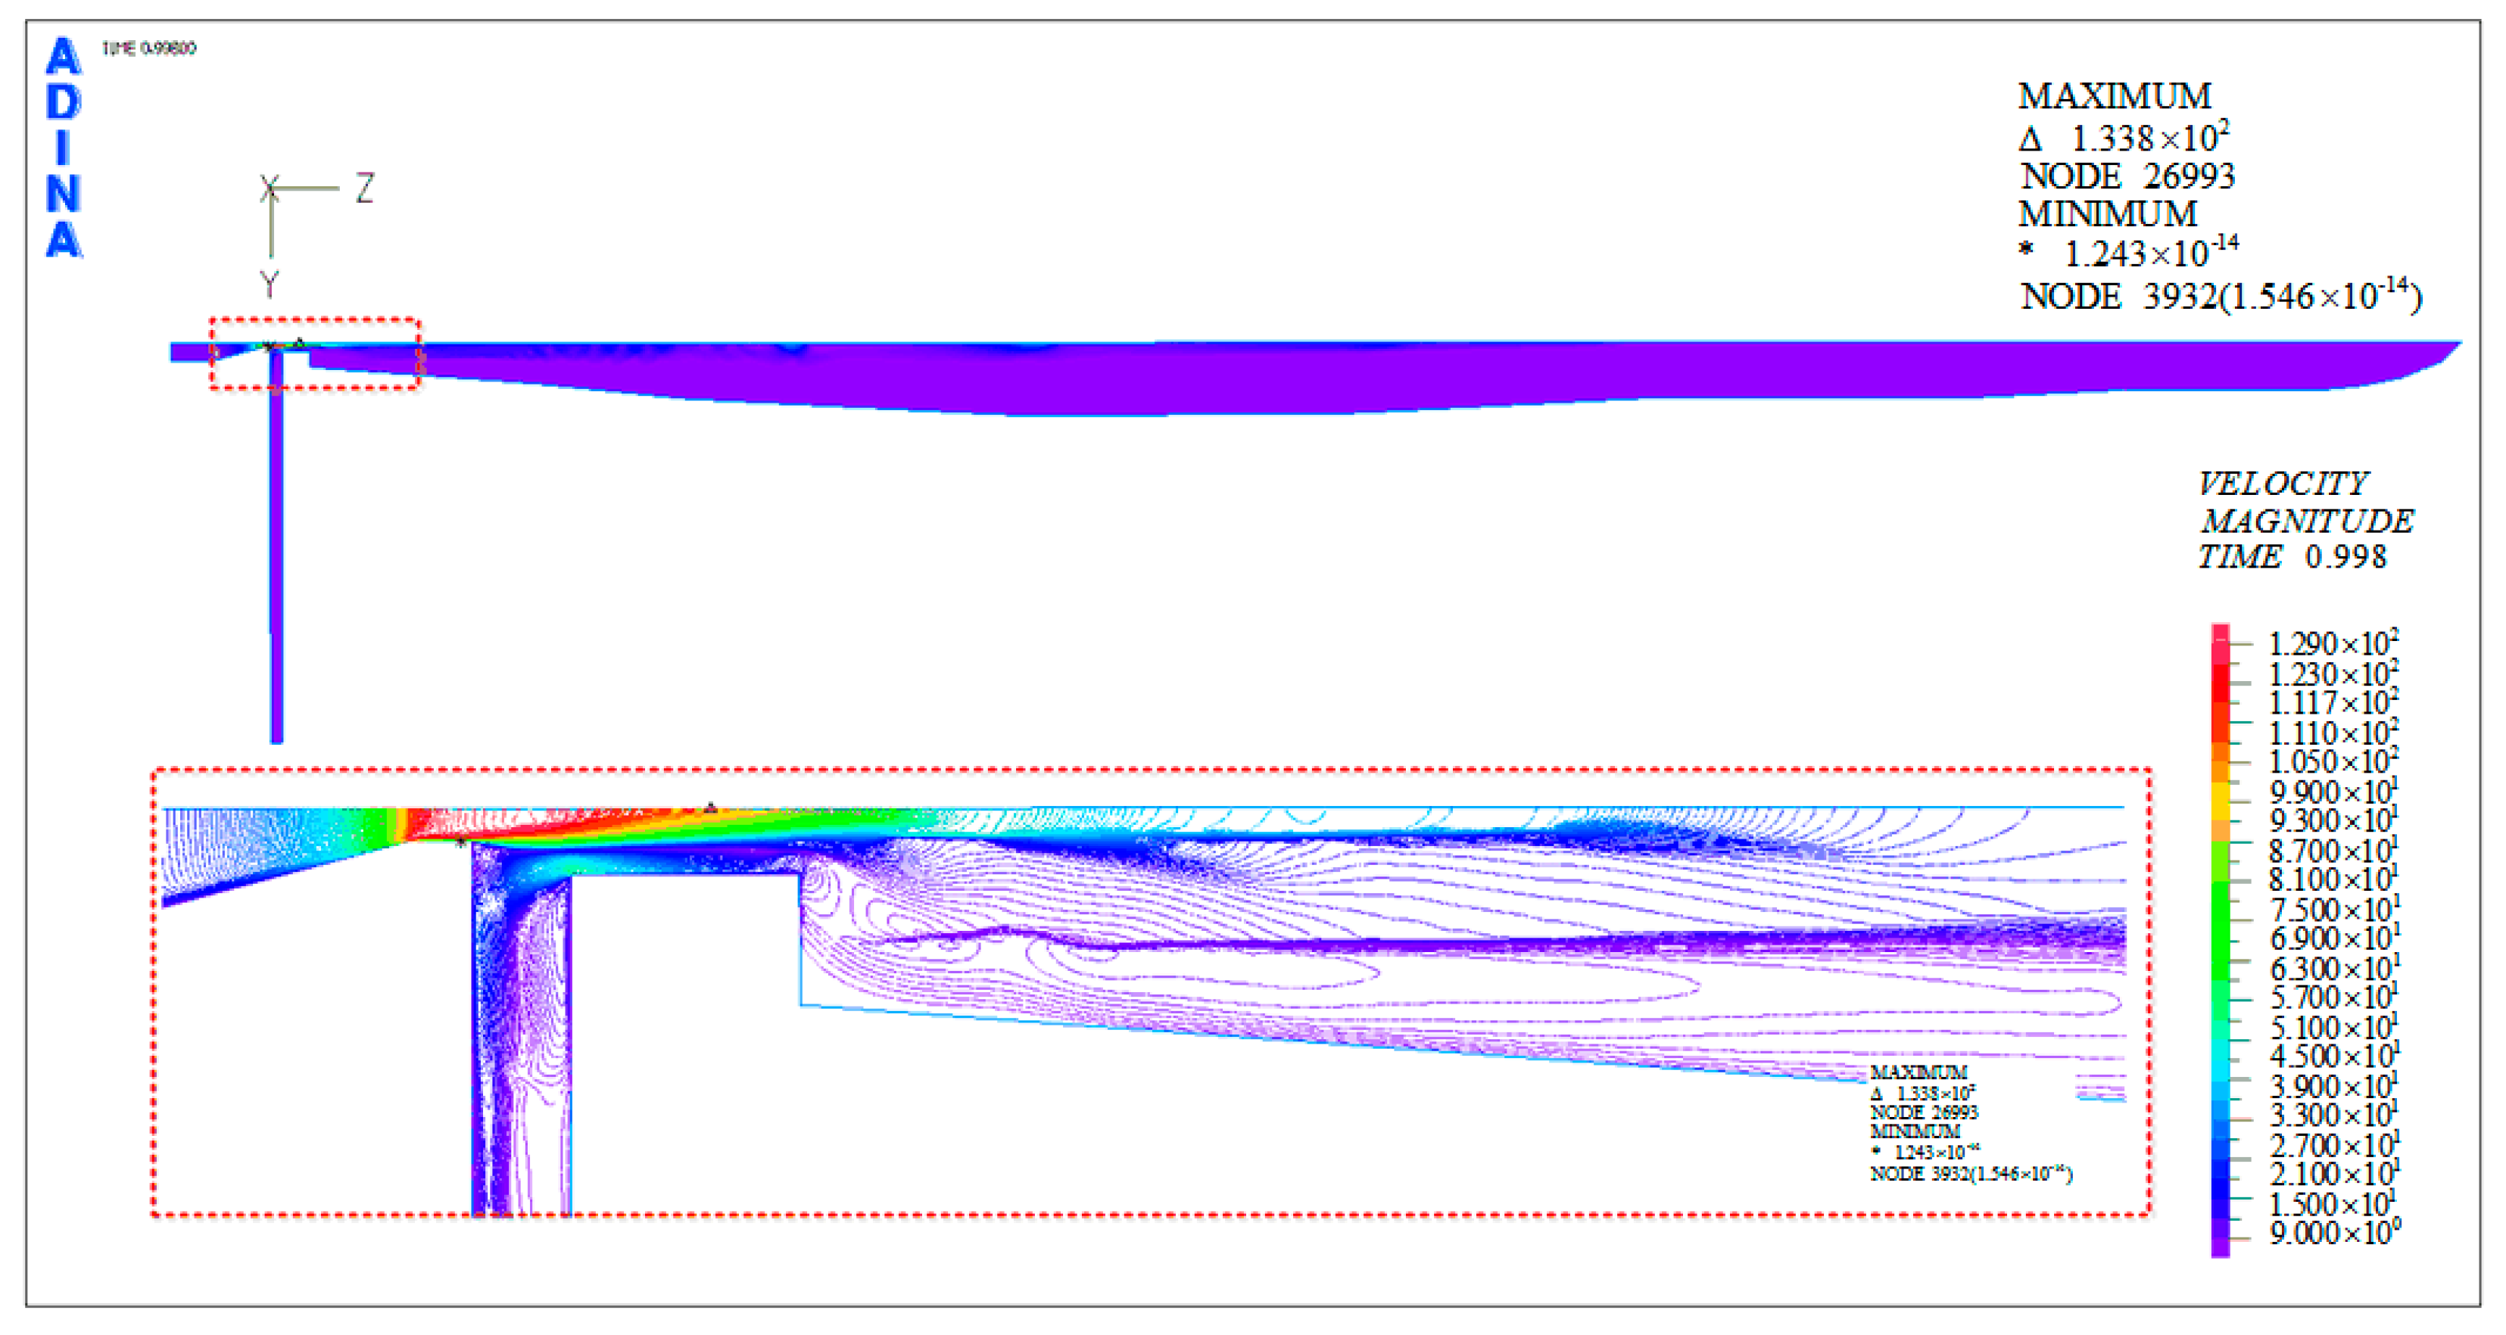Click the minimum asterisk marker in zoomed view
Image resolution: width=2506 pixels, height=1335 pixels.
pos(461,842)
